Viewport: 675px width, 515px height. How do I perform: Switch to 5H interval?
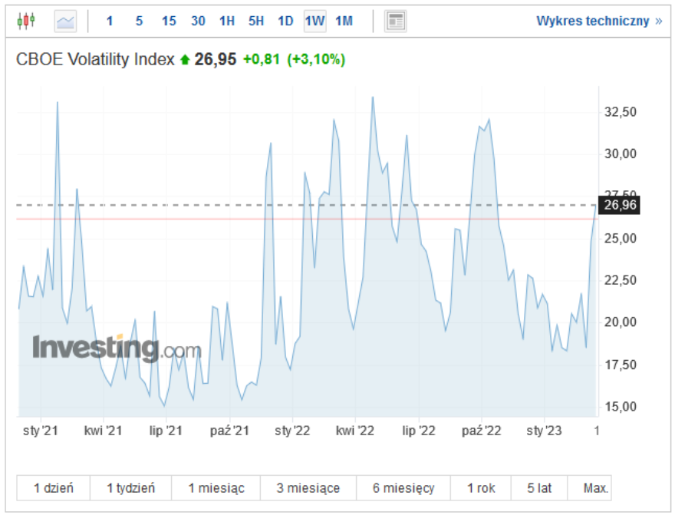click(x=256, y=21)
